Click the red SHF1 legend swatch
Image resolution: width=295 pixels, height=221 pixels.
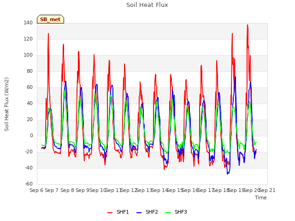(110, 213)
